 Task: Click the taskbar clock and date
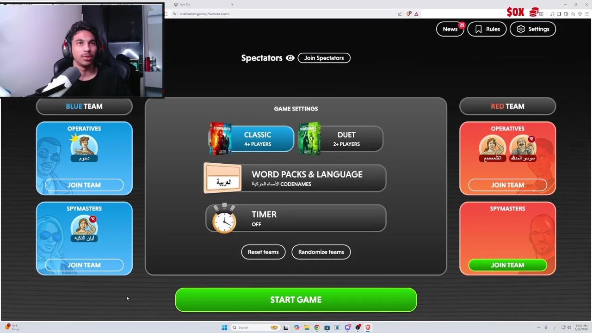point(581,327)
